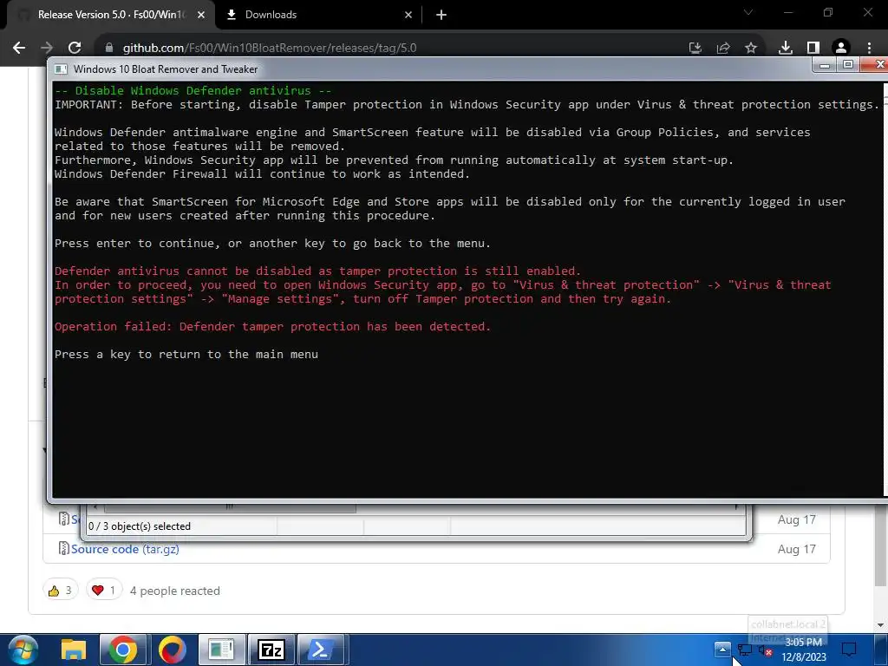Click Chrome page vertical scrollbar
Viewport: 888px width, 666px height.
pyautogui.click(x=880, y=544)
